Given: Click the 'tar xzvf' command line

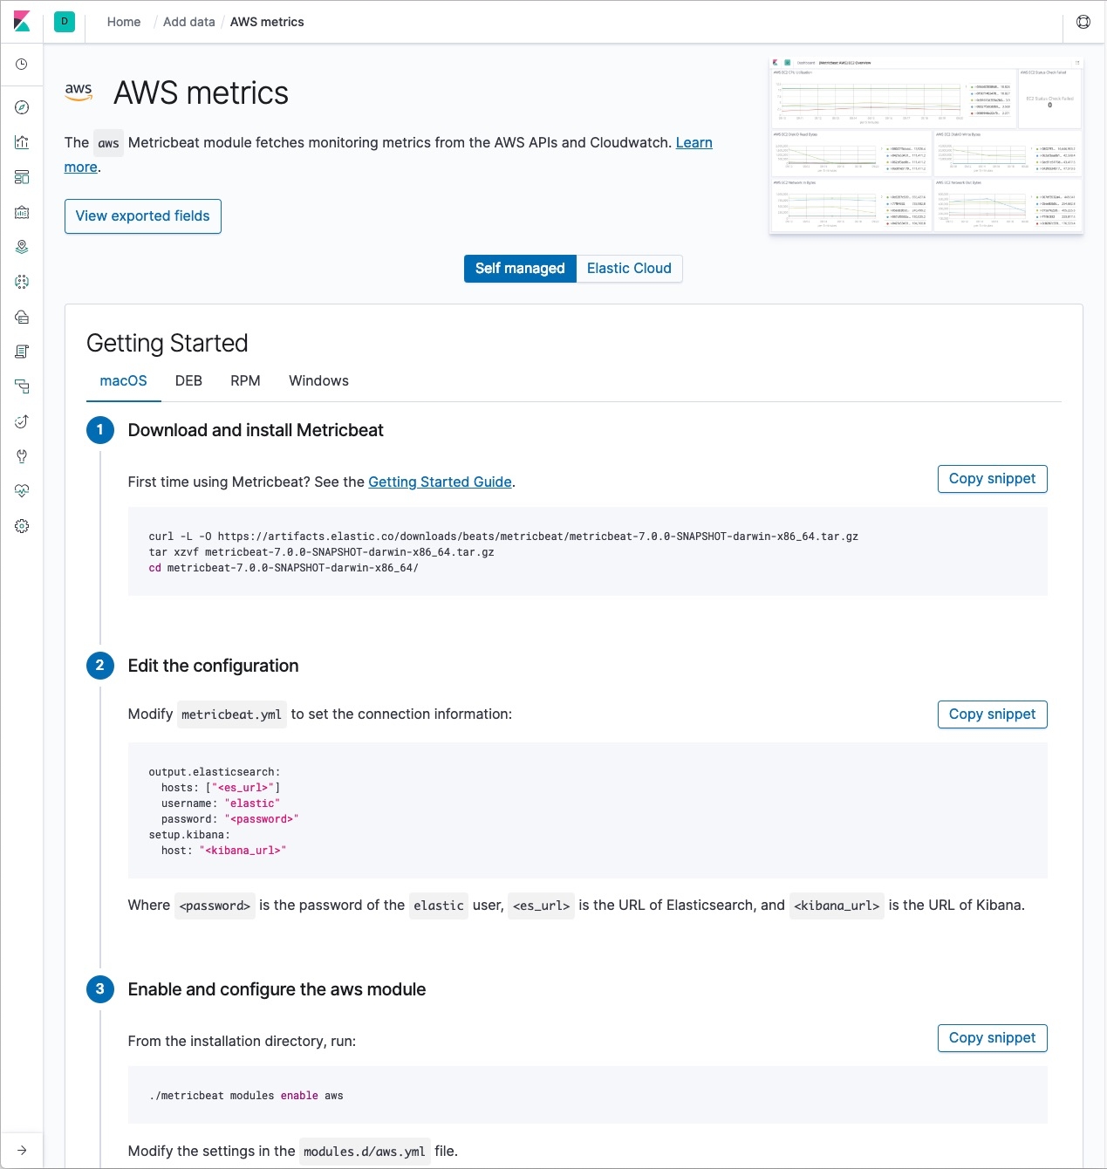Looking at the screenshot, I should pyautogui.click(x=321, y=552).
